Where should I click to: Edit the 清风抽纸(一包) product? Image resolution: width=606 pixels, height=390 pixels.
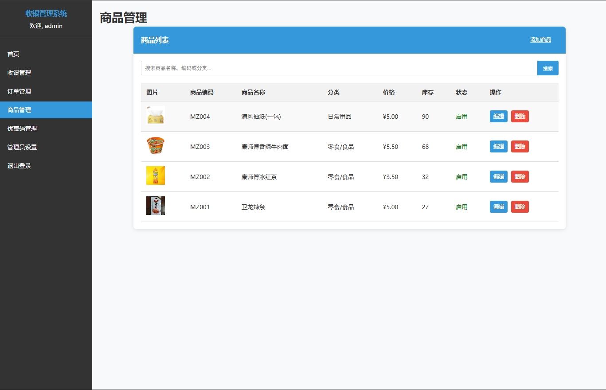point(499,117)
